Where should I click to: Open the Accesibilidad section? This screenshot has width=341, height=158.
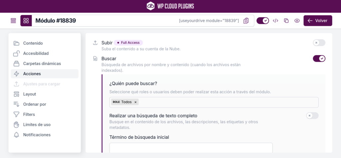[45, 53]
